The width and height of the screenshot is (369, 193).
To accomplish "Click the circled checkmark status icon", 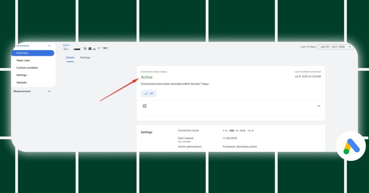I will (145, 106).
